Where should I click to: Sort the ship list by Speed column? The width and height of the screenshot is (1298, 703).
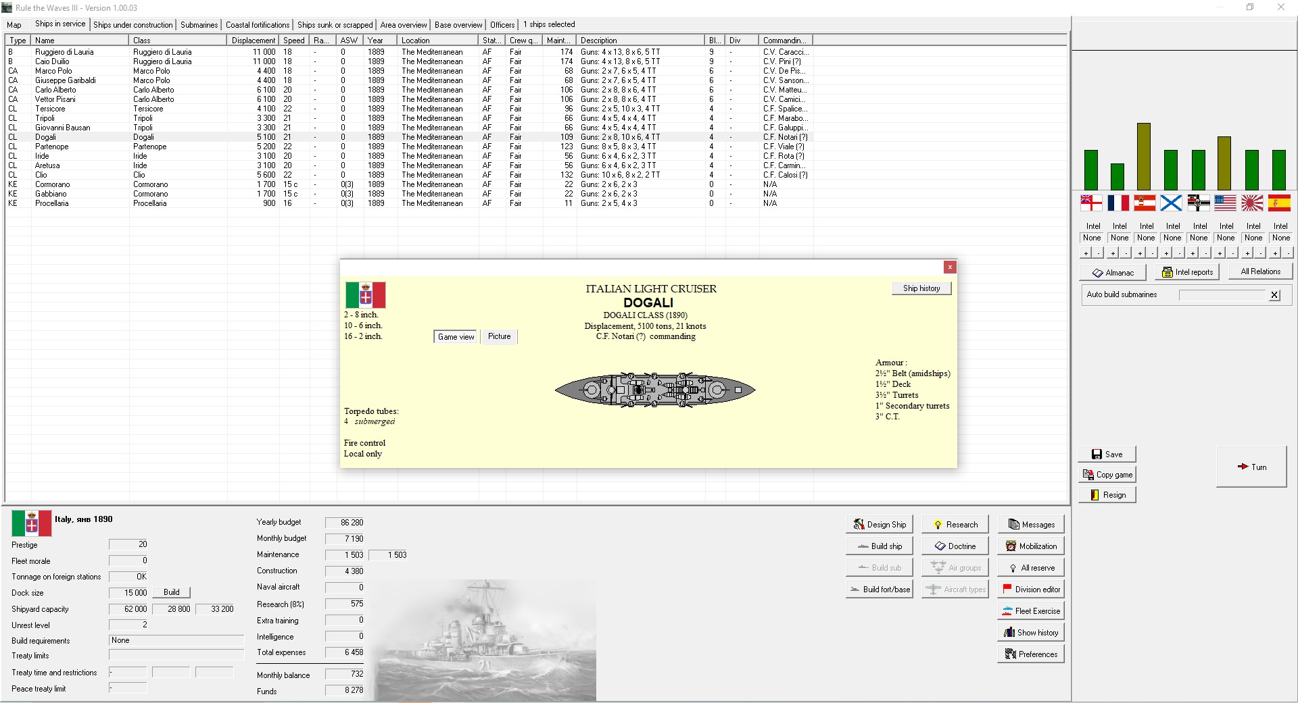coord(293,41)
